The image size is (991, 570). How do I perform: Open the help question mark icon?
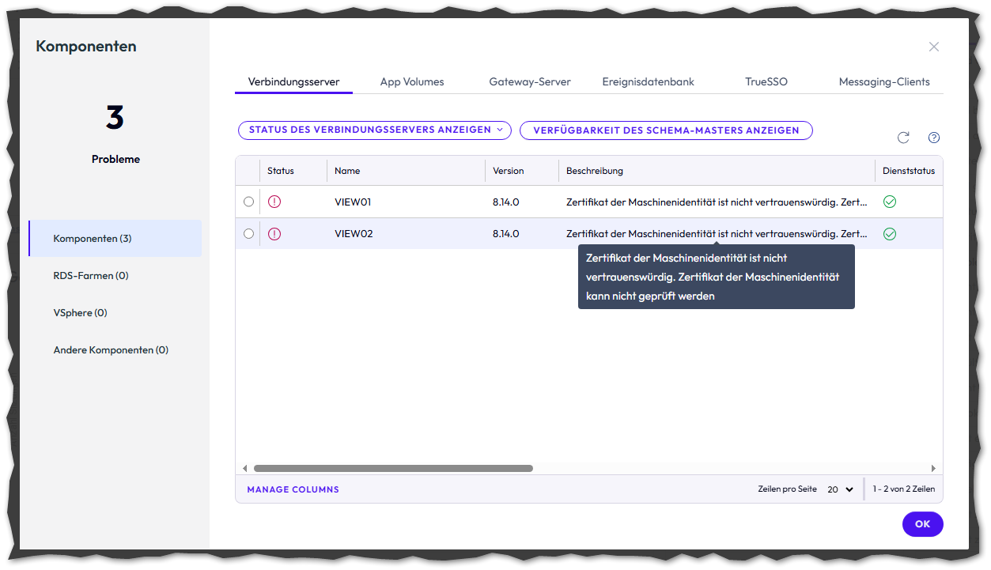click(x=934, y=138)
